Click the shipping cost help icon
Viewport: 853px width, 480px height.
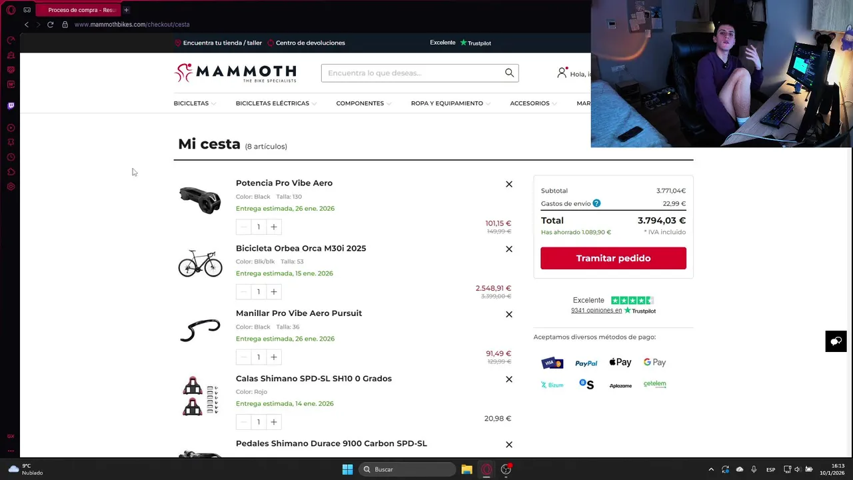[x=596, y=203]
